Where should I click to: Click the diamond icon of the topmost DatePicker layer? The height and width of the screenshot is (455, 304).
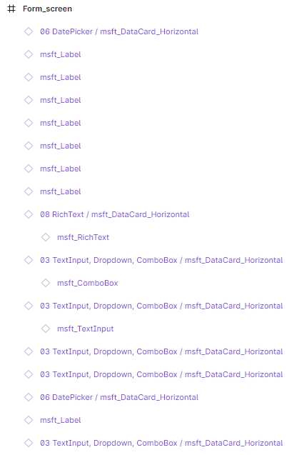[x=29, y=31]
